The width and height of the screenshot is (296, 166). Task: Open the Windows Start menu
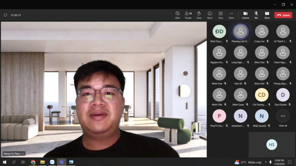pyautogui.click(x=5, y=162)
